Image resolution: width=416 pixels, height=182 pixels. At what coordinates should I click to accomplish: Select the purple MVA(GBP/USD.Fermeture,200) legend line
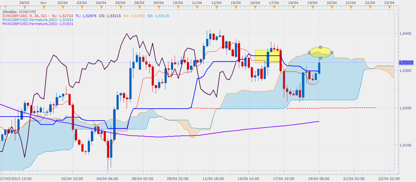click(37, 23)
